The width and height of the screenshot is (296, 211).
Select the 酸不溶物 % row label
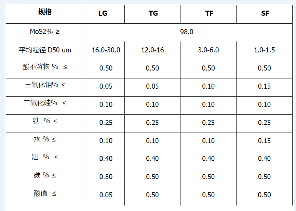click(45, 67)
